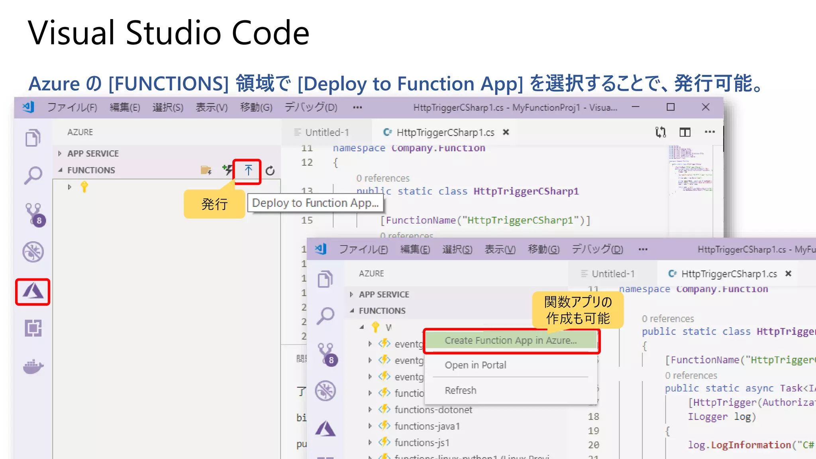Open Explorer icon in back window activity bar

click(33, 138)
